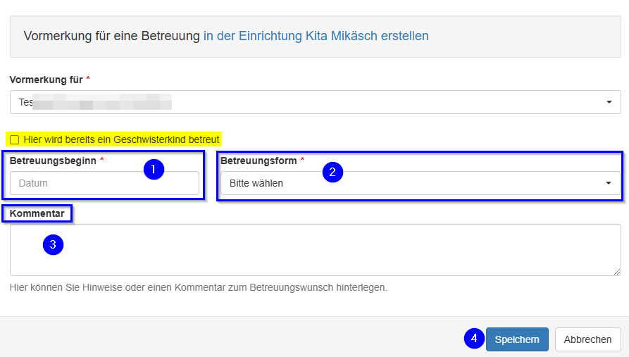The image size is (629, 357).
Task: Click the caret arrow of Betreuungsform dropdown
Action: 609,183
